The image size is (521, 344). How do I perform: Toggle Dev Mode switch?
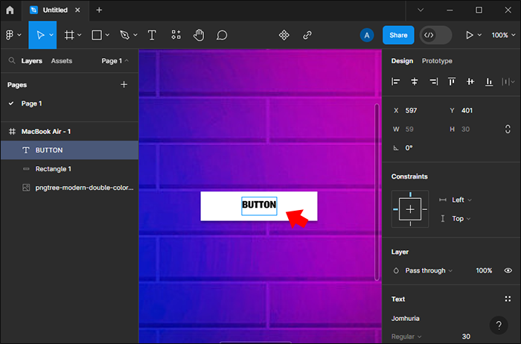[435, 35]
